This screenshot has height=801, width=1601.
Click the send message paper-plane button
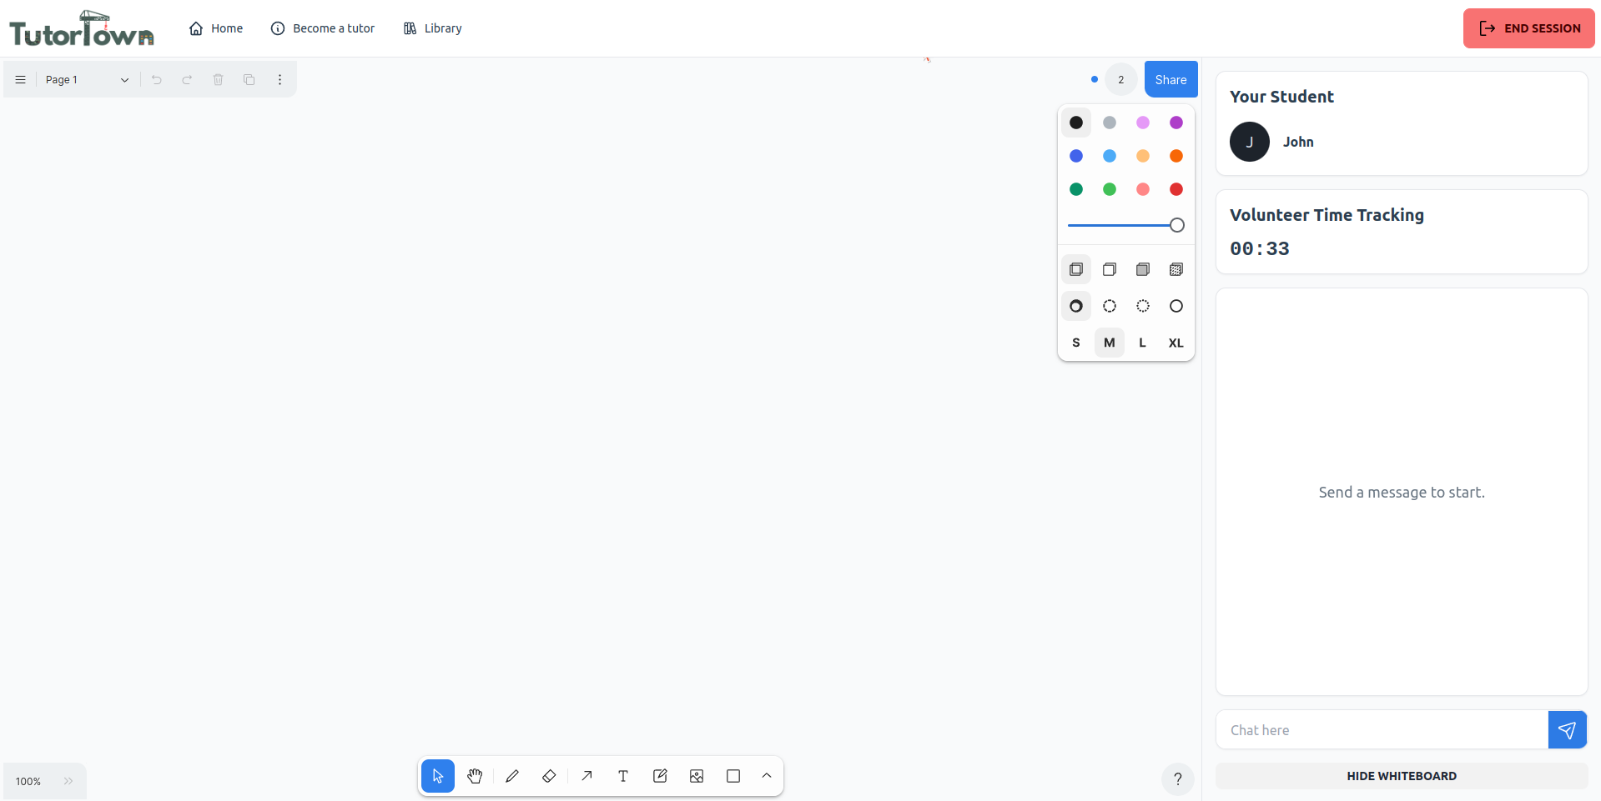point(1568,730)
